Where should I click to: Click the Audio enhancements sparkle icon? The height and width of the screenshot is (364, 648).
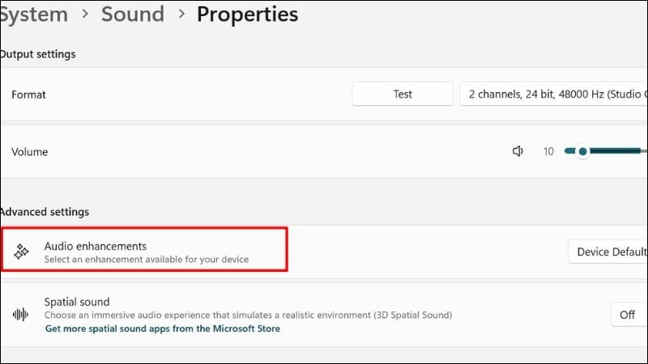click(21, 252)
